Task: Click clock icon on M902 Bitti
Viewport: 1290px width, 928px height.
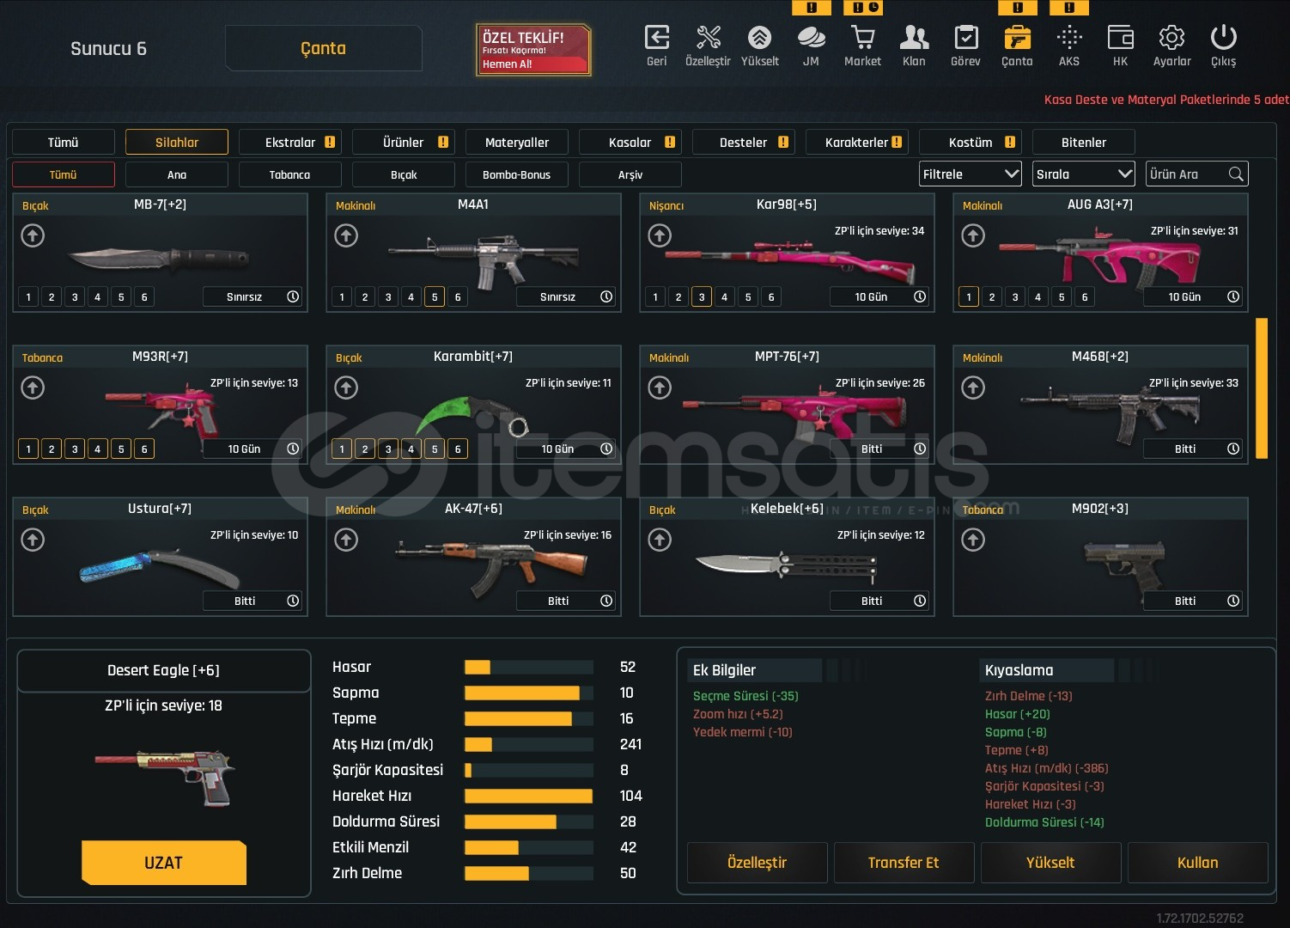Action: click(1233, 601)
